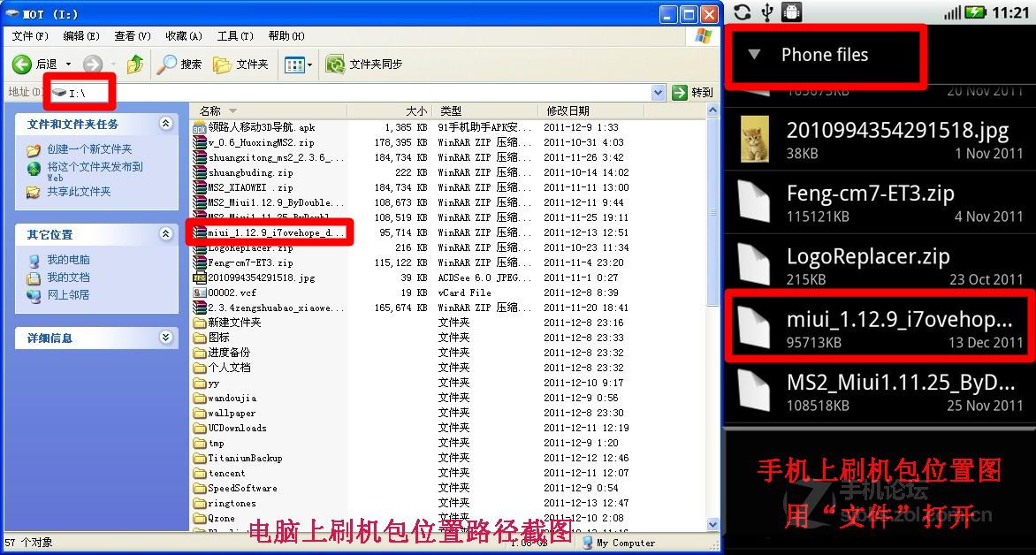Image resolution: width=1036 pixels, height=555 pixels.
Task: Click the 转到 go button
Action: tap(692, 93)
